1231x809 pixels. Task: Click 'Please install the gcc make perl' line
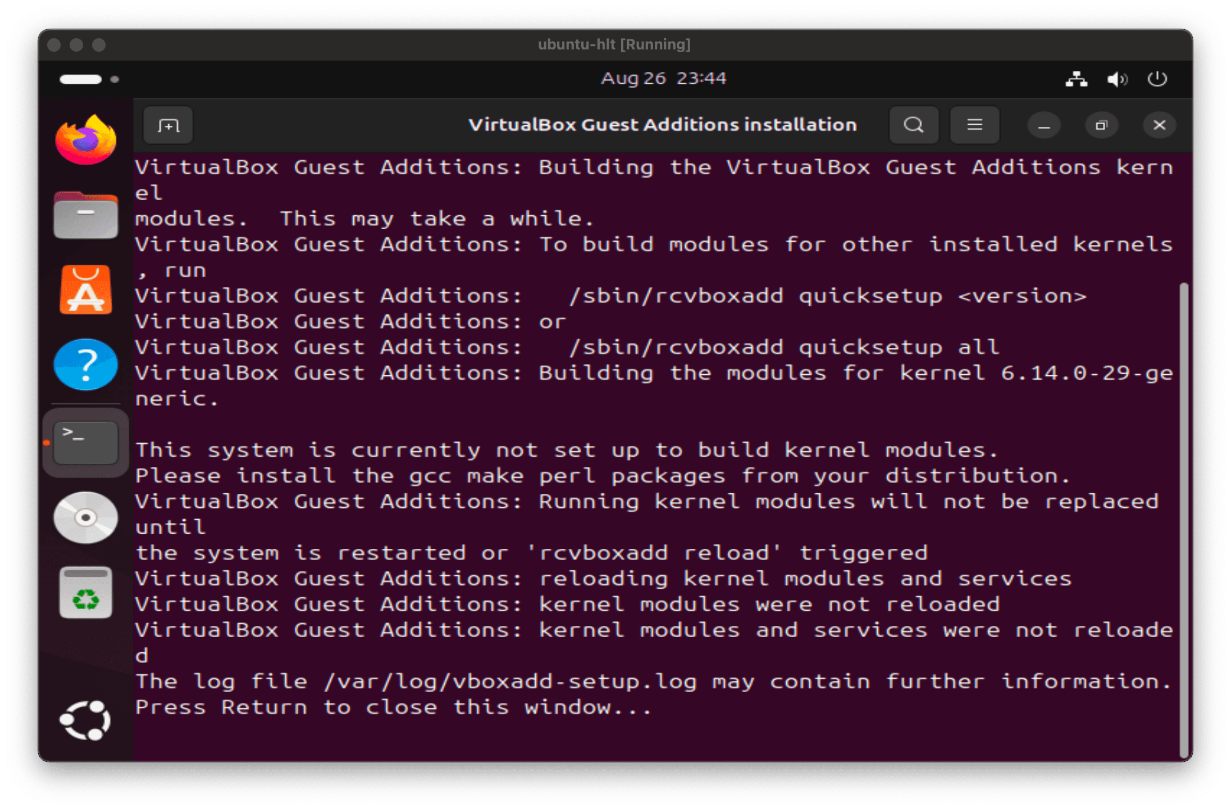603,476
